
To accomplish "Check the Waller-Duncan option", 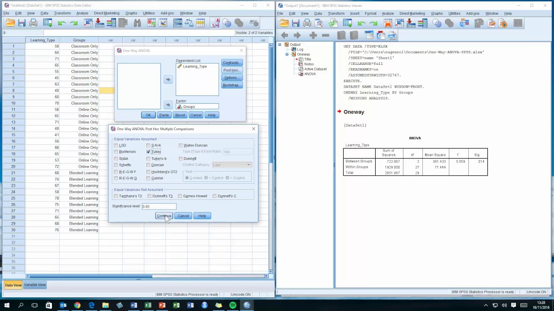I will 180,146.
